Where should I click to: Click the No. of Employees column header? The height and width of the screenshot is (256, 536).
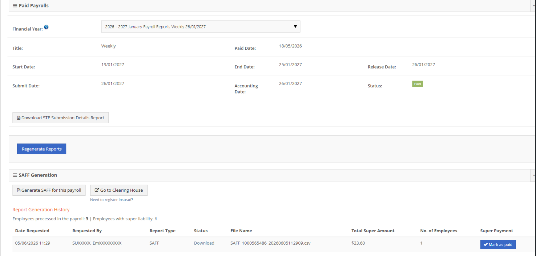(x=439, y=231)
